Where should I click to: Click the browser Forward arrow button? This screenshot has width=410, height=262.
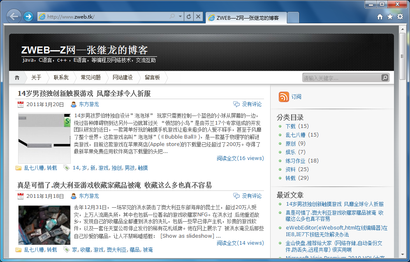tap(28, 17)
